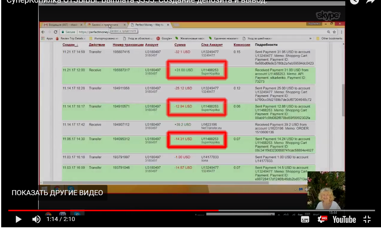Viewport: 381px width, 238px height.
Task: Click transaction number 193791997
Action: pyautogui.click(x=121, y=157)
